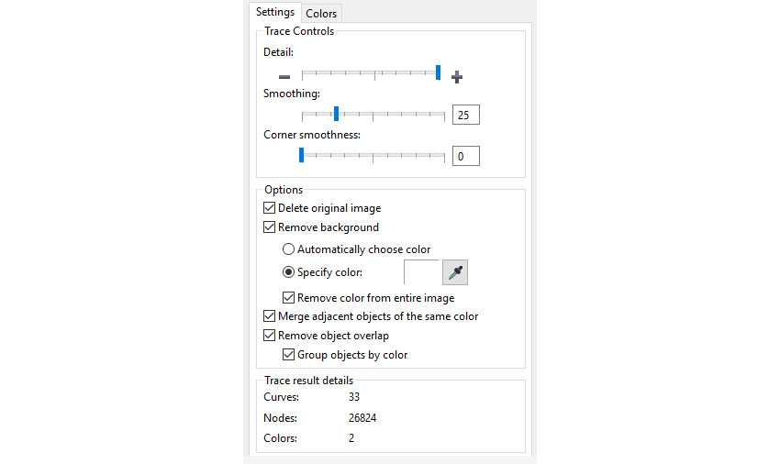Screen dimensions: 780x464
Task: Toggle the Remove background checkbox
Action: click(x=270, y=227)
